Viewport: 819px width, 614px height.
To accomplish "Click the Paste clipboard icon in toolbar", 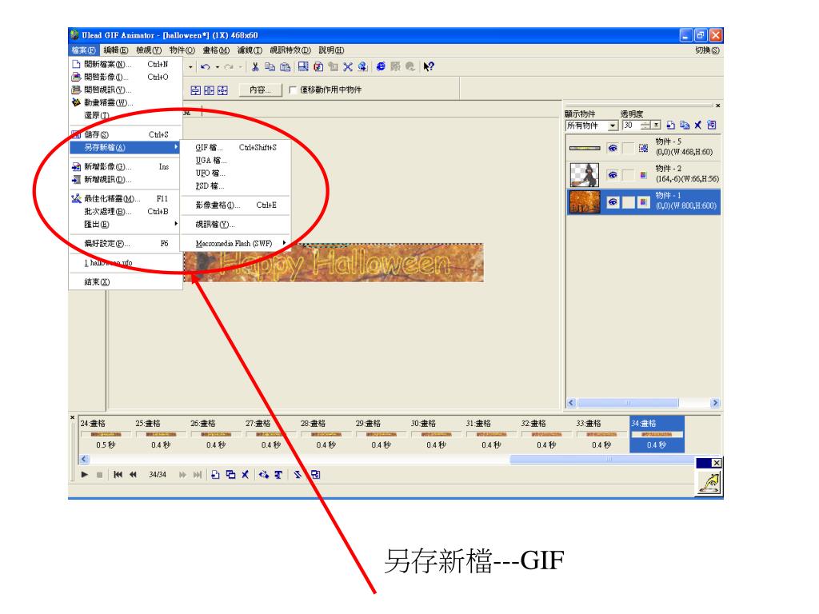I will pos(286,67).
